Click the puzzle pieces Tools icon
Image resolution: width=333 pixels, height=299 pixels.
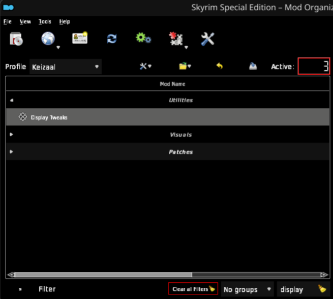(x=176, y=39)
